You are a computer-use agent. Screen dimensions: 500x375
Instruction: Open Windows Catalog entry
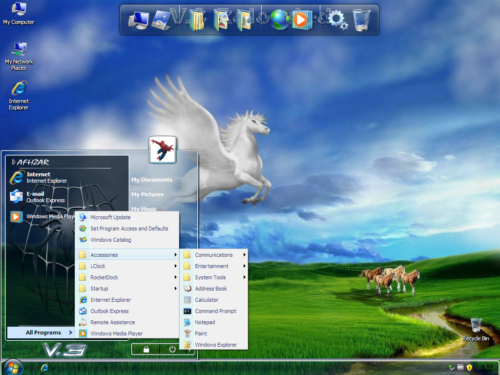point(127,240)
